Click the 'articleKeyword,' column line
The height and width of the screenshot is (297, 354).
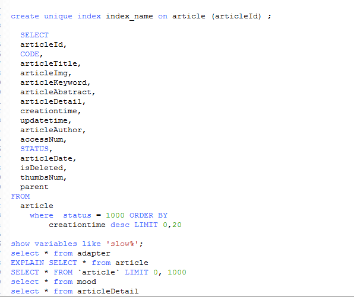(x=55, y=82)
